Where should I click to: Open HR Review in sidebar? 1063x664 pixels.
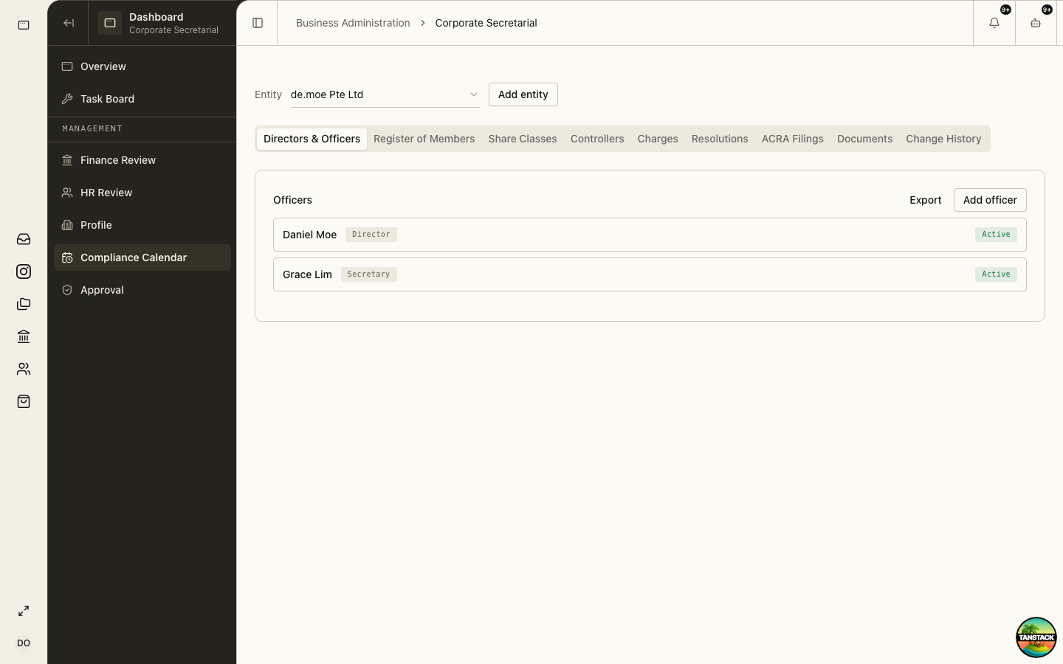(x=142, y=193)
